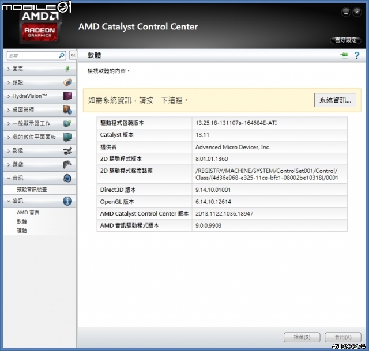
Task: Click the 捨棄(S) discard button
Action: point(302,337)
